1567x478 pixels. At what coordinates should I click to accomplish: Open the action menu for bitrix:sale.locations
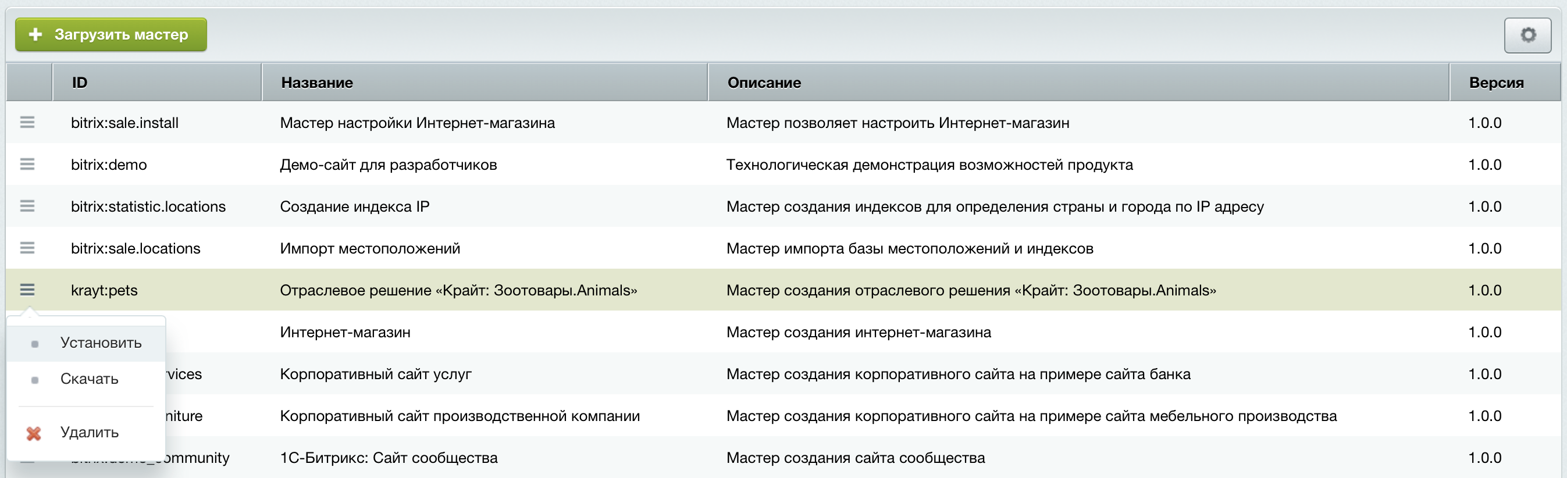[x=27, y=248]
